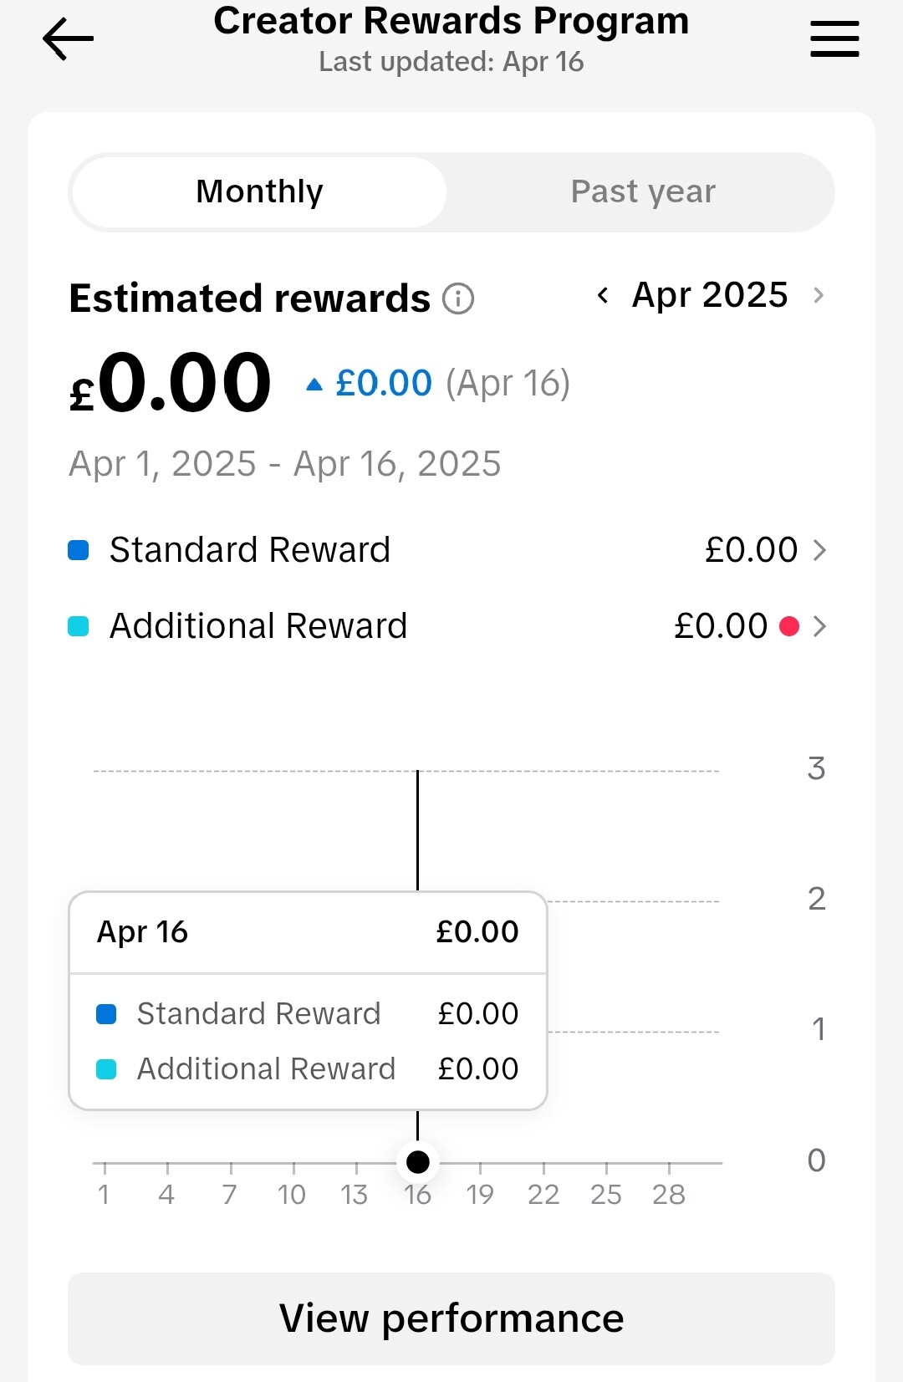The width and height of the screenshot is (903, 1382).
Task: Click the View performance button
Action: pyautogui.click(x=451, y=1318)
